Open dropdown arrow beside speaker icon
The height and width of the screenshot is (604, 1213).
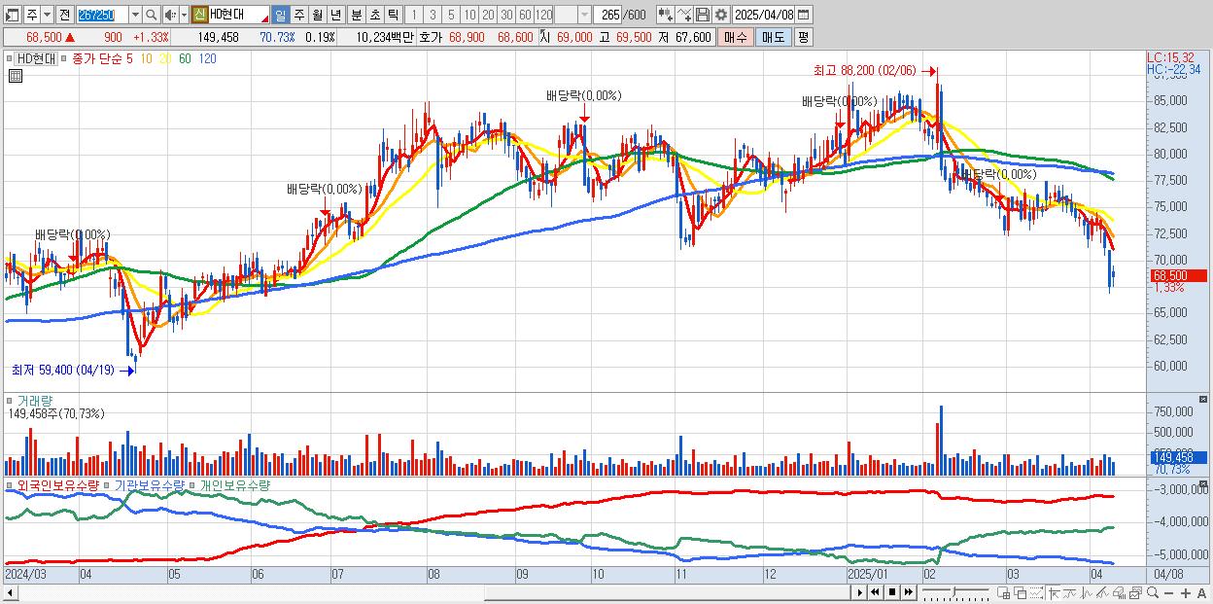pos(184,15)
